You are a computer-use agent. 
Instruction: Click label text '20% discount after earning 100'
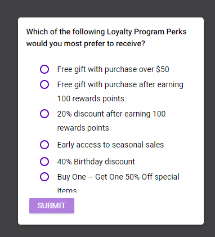(x=111, y=114)
